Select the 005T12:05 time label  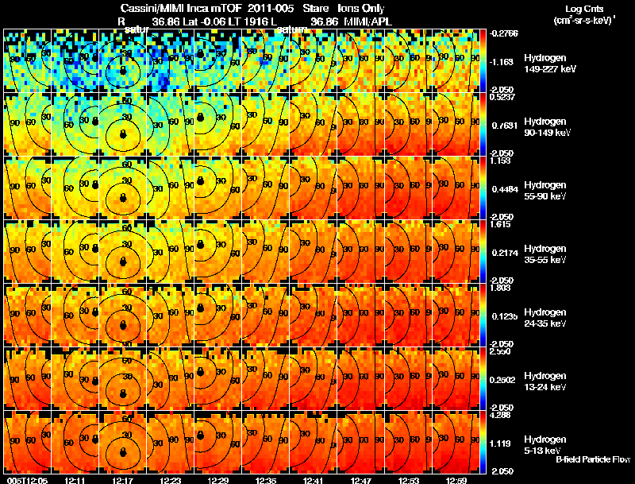click(27, 480)
